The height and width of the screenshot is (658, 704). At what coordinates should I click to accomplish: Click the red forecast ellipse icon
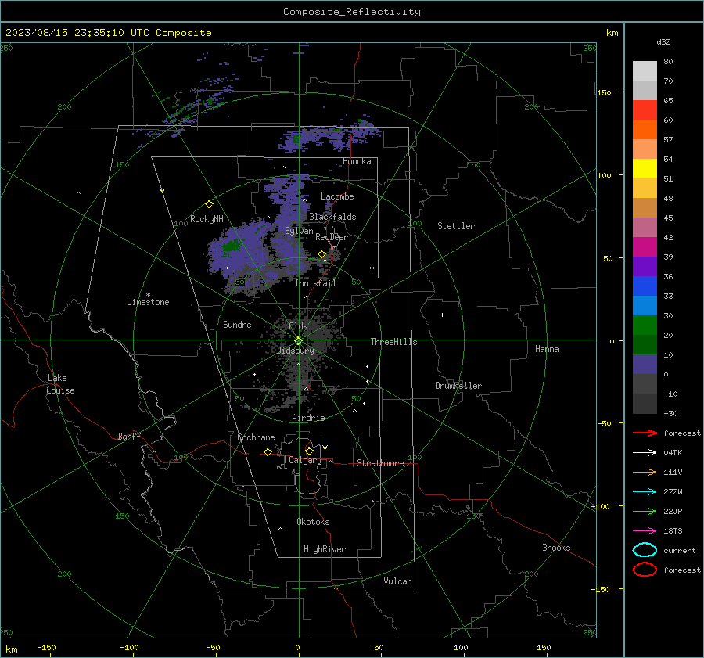tap(645, 570)
